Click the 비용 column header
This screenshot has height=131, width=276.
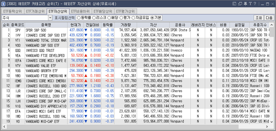[x=223, y=25]
